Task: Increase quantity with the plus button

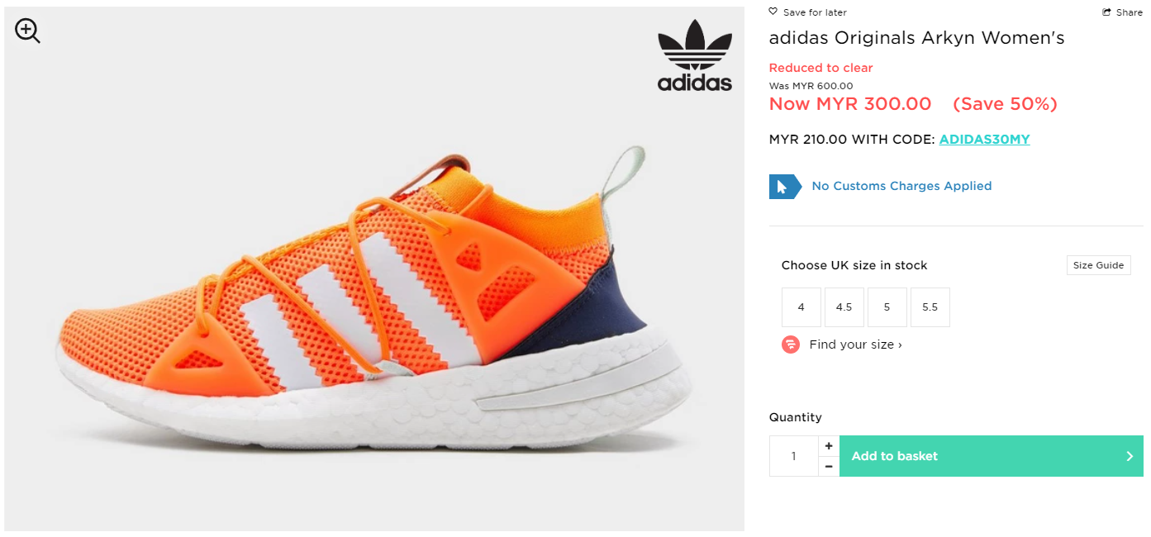Action: tap(829, 446)
